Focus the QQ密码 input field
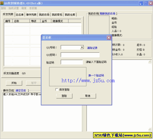 80,55
